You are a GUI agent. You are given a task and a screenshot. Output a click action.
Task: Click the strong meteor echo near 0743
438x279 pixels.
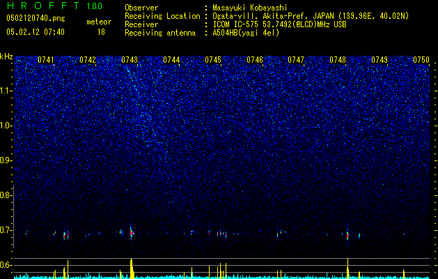[132, 232]
